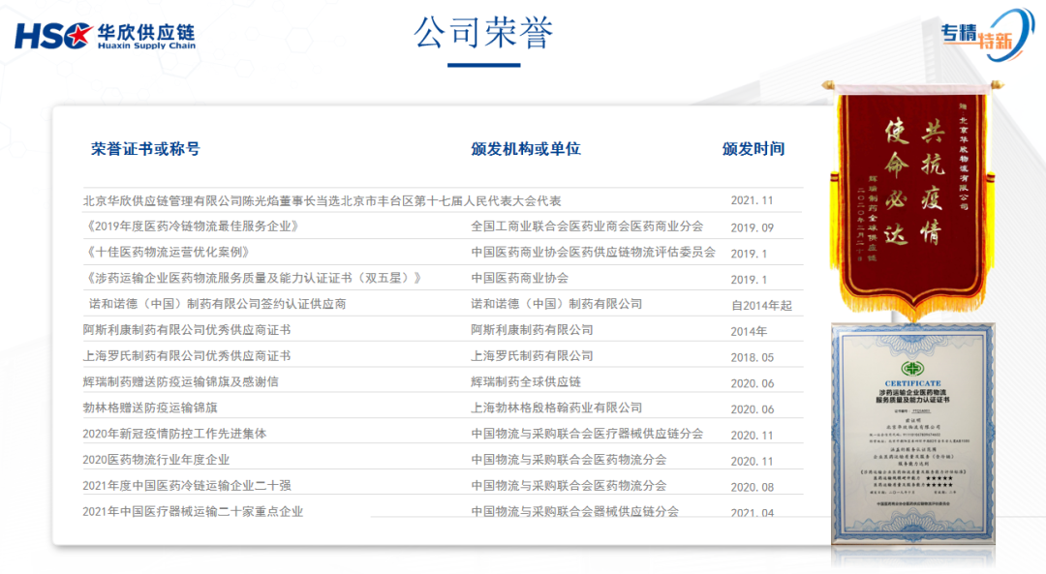Select 诺和诺德（中国）制药有限公司签约认证供应商

[218, 305]
